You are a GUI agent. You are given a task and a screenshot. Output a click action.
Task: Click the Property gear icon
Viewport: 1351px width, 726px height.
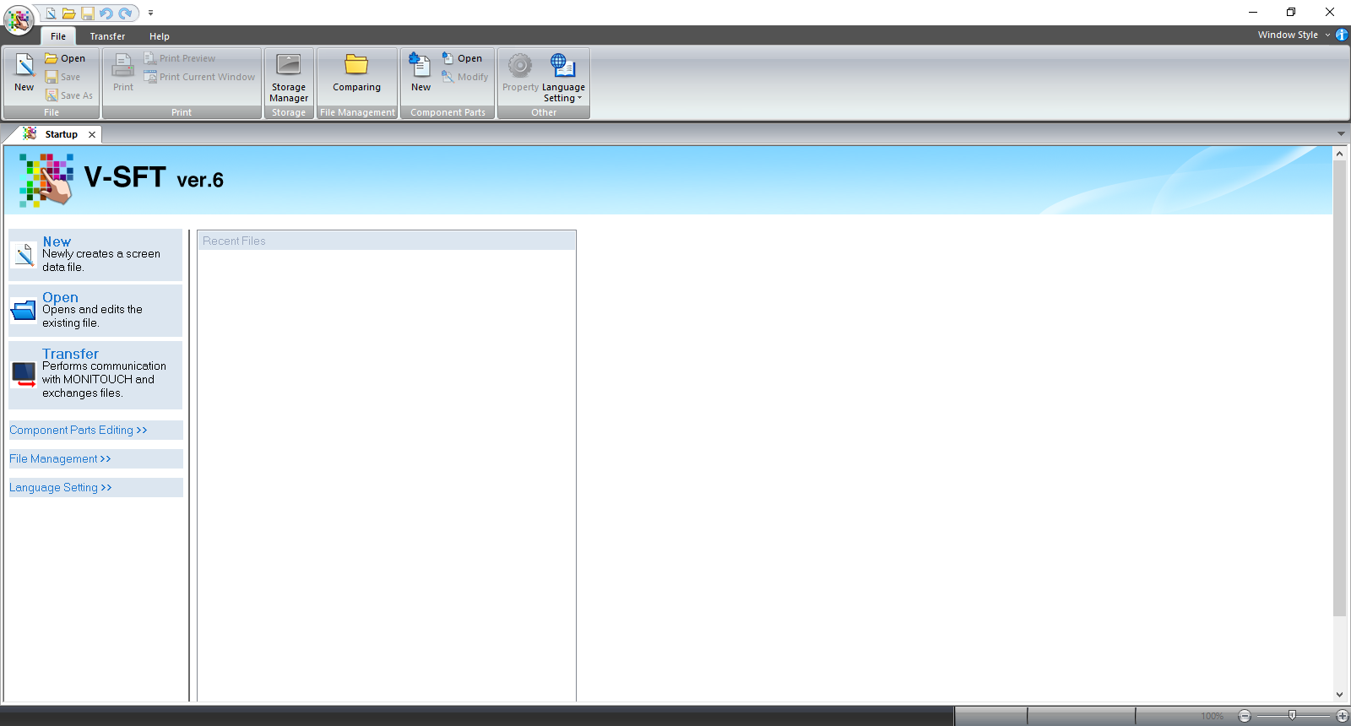pyautogui.click(x=520, y=65)
